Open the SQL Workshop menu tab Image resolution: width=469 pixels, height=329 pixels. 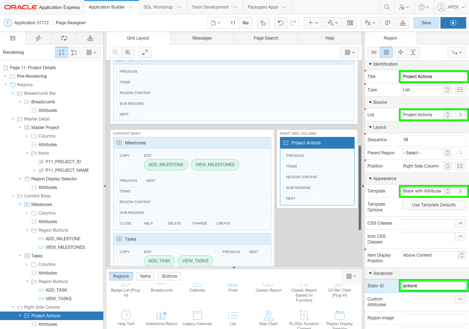pos(158,7)
